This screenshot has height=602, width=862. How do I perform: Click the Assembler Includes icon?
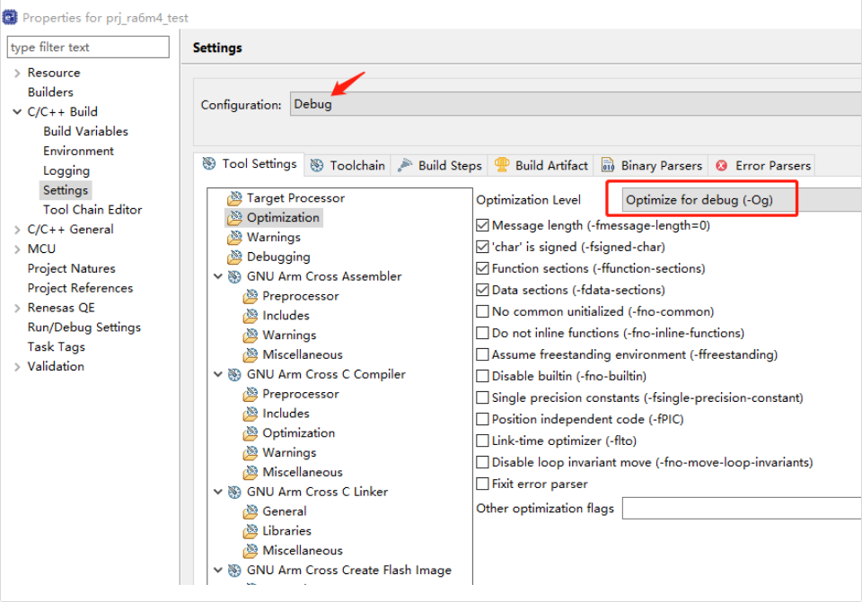click(251, 315)
